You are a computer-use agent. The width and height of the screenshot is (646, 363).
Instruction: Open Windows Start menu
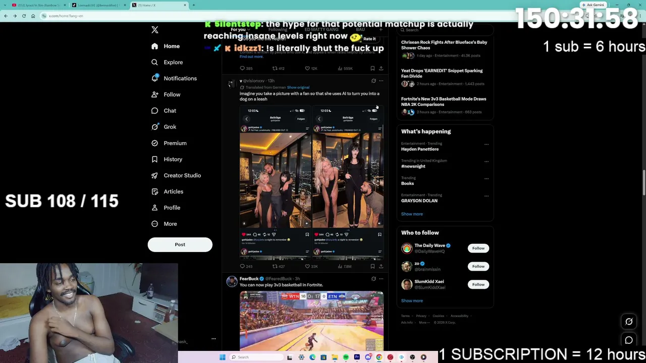coord(222,357)
